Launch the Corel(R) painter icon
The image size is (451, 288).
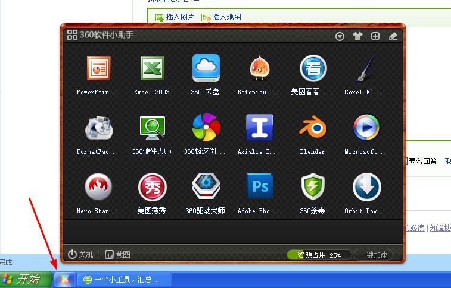(366, 68)
